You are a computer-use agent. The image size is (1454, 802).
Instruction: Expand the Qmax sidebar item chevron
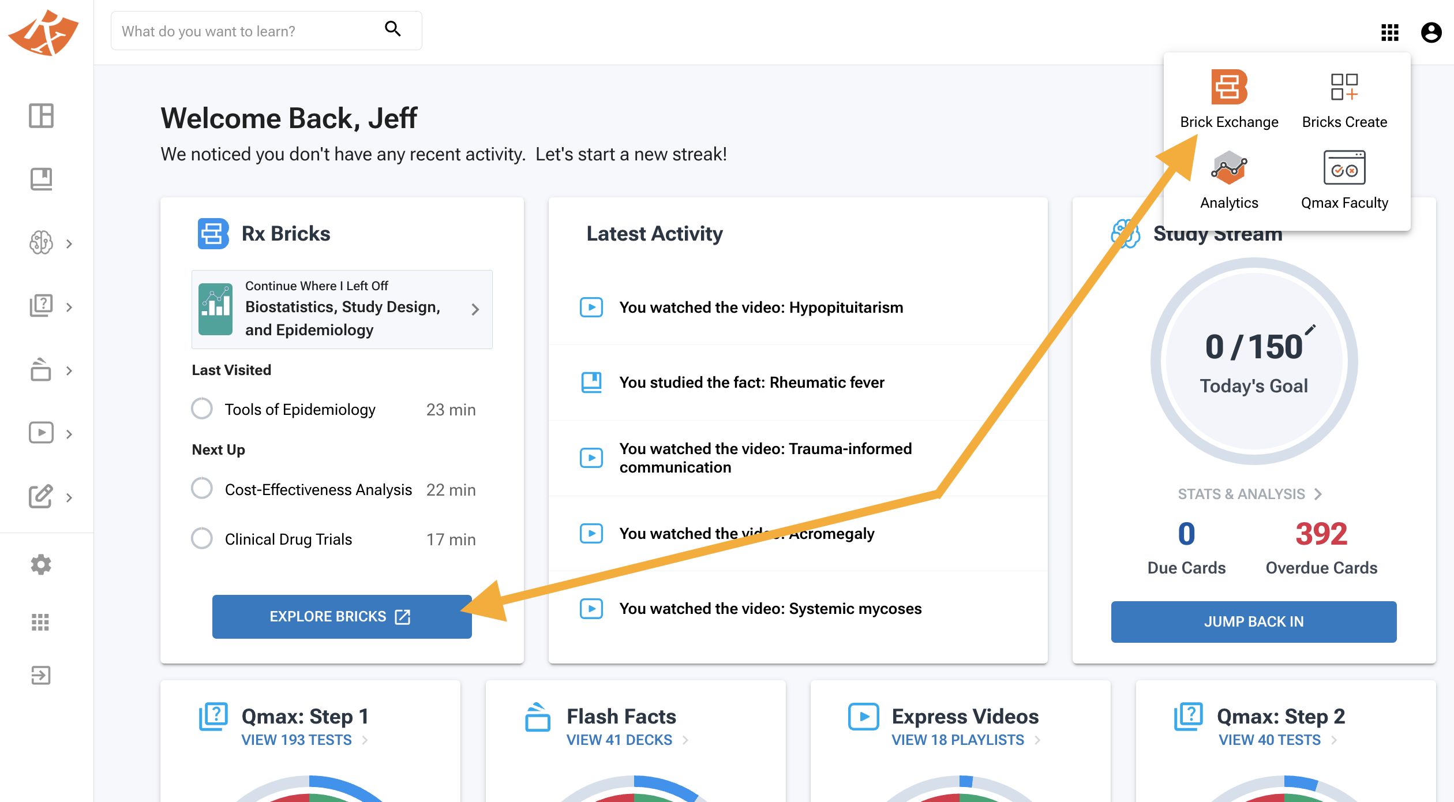[x=69, y=308]
